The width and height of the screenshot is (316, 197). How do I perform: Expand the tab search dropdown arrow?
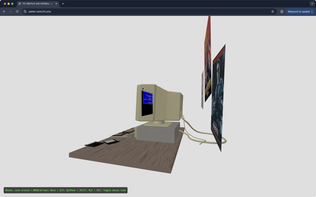pos(312,4)
